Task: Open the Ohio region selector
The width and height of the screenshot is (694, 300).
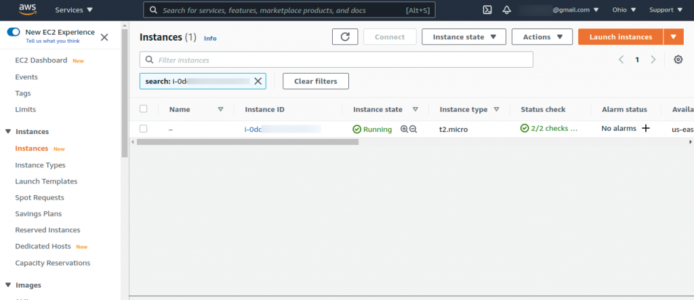Action: 624,9
